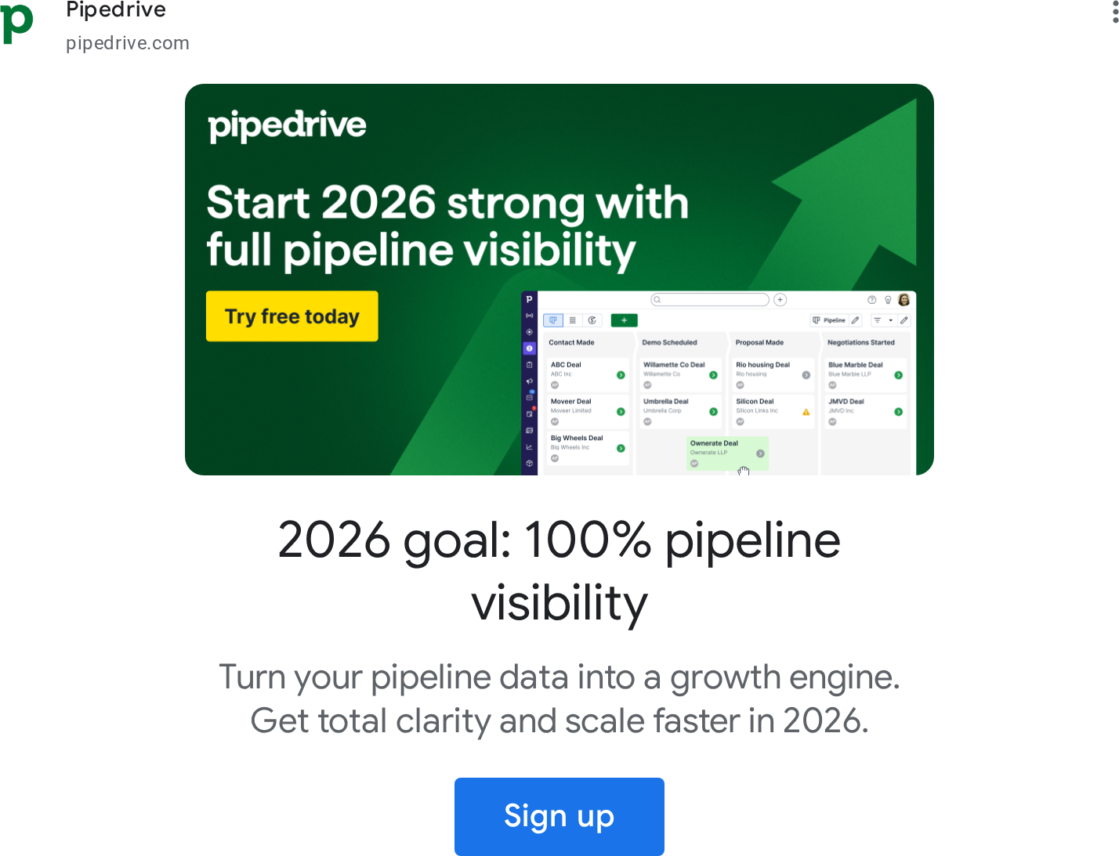The width and height of the screenshot is (1119, 856).
Task: Click the lightbulb icon near the avatar
Action: [x=888, y=300]
